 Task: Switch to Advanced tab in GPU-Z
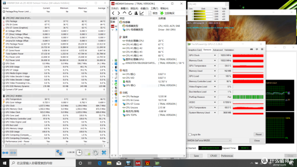tap(218, 50)
